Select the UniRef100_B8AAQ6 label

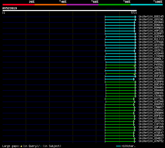151,90
